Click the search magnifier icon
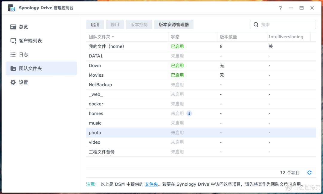Viewport: 323px width, 194px height. pos(256,25)
